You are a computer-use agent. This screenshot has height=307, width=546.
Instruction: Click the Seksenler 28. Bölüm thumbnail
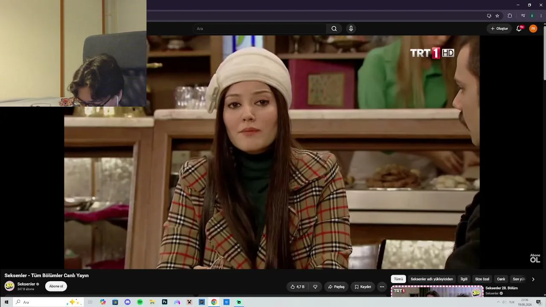tap(437, 292)
